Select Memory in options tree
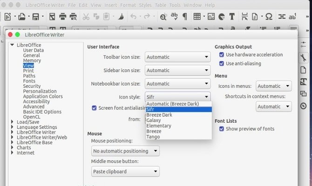312x186 pixels. [32, 60]
